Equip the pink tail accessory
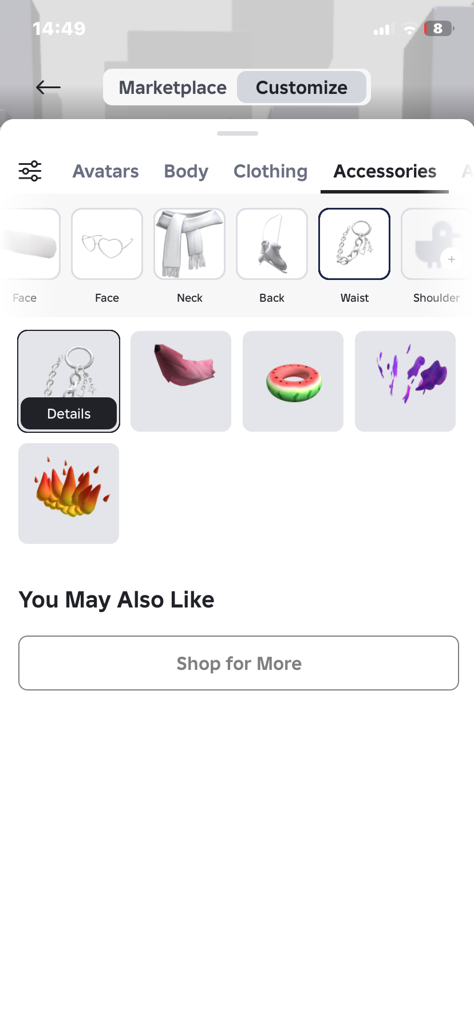 (x=181, y=381)
